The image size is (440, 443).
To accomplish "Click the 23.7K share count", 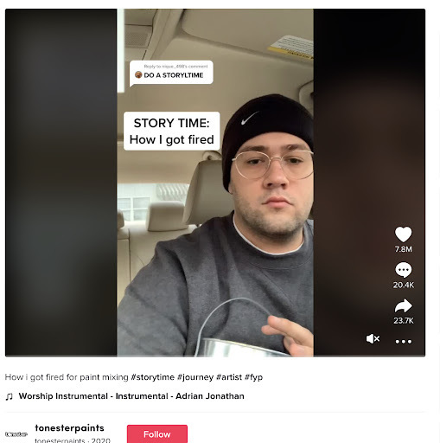I will point(404,321).
